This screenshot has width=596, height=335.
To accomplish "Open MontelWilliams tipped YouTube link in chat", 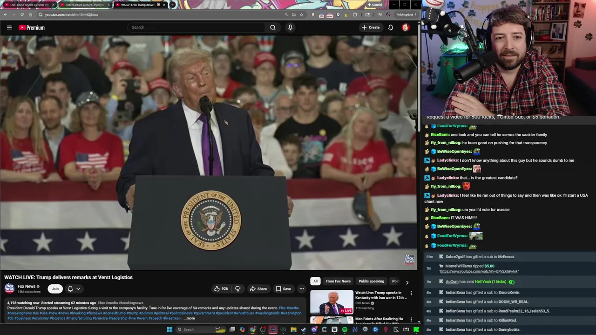I will click(x=479, y=271).
